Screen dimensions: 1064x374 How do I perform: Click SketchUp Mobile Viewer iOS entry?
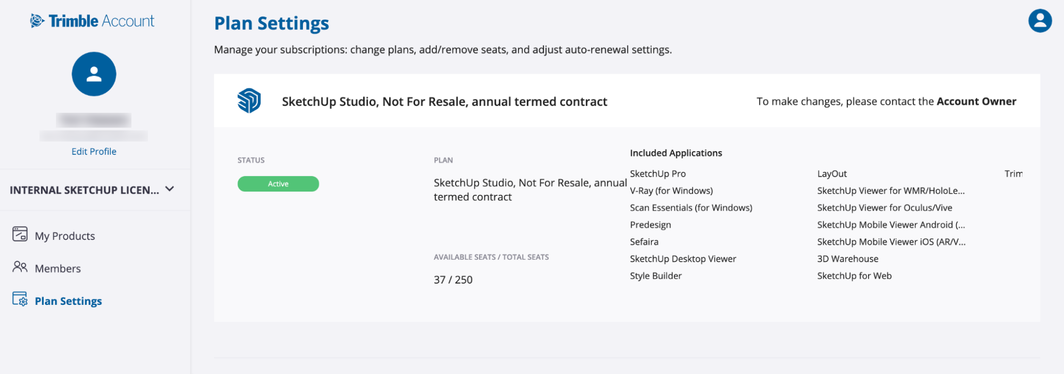[x=892, y=242]
